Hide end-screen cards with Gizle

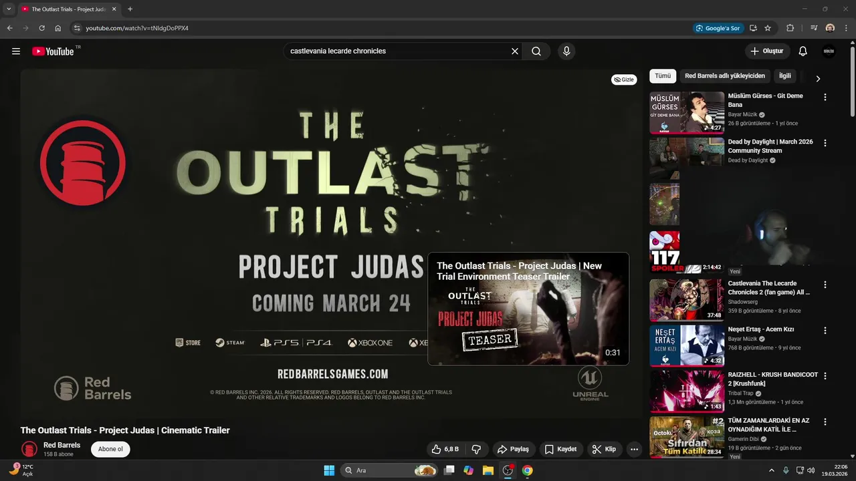(x=624, y=79)
